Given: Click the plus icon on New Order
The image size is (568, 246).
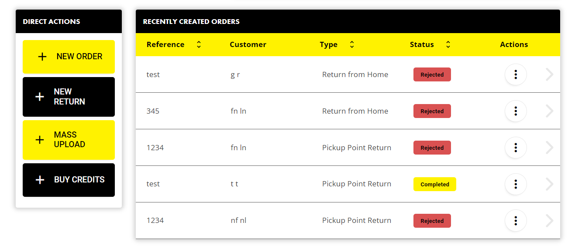Looking at the screenshot, I should (42, 57).
